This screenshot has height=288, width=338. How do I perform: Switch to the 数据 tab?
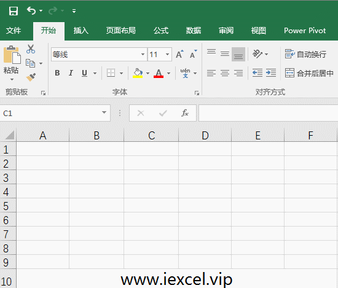pyautogui.click(x=194, y=31)
